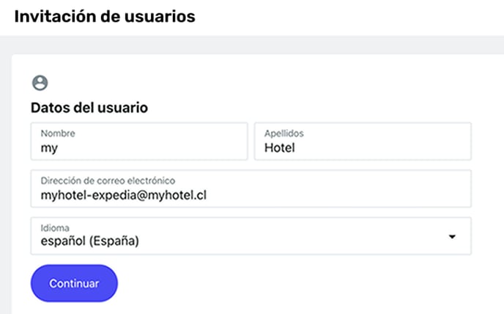Focus the Apellidos input field
504x314 pixels.
point(363,141)
